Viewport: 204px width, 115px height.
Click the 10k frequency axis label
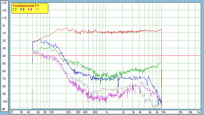tap(163, 112)
